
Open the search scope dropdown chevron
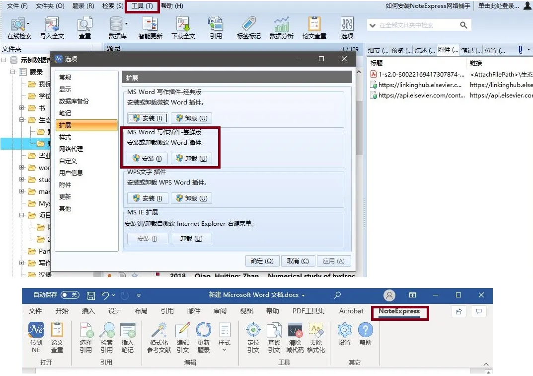tap(373, 25)
